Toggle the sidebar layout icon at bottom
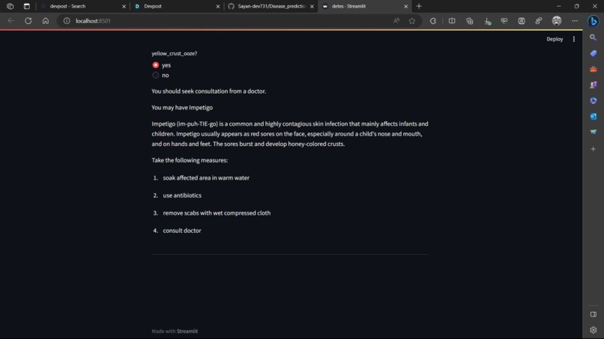The width and height of the screenshot is (604, 339). (594, 314)
